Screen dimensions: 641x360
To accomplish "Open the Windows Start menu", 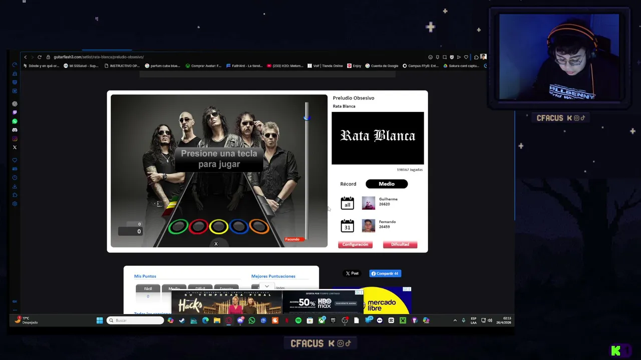I will point(100,320).
